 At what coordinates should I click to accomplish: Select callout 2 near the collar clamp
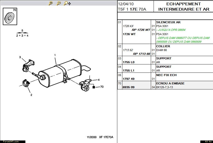[x=31, y=95]
